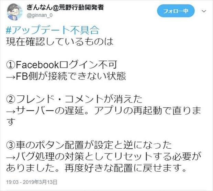Open hashtag #アップデート不具合
This screenshot has width=213, height=191.
(53, 30)
